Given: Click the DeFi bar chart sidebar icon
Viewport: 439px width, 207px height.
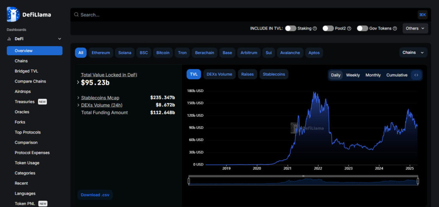Looking at the screenshot, I should click(9, 38).
